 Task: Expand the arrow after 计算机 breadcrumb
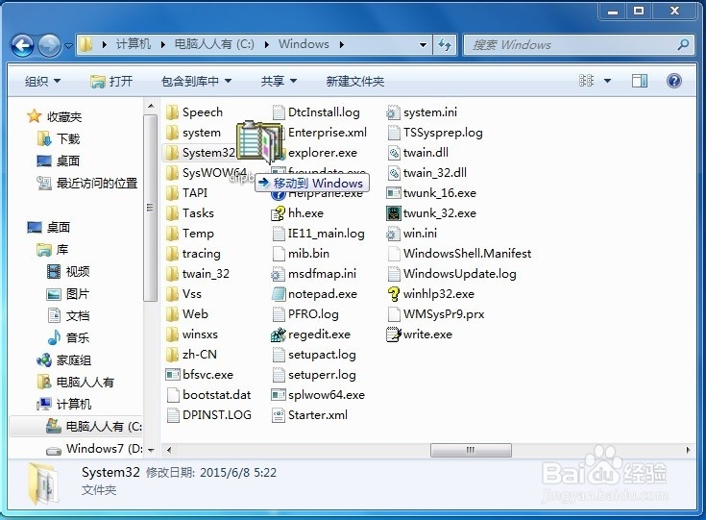pos(162,44)
